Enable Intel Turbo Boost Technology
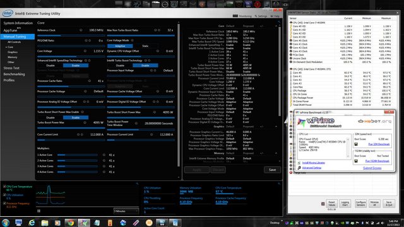The width and height of the screenshot is (404, 227). click(x=145, y=66)
